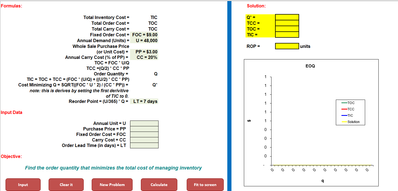
Task: Click the Annual Unit = U input field
Action: point(144,123)
